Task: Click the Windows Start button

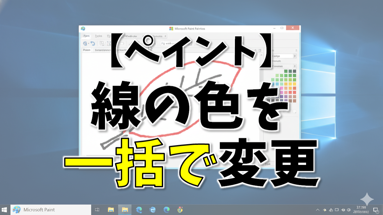Action: [5, 209]
